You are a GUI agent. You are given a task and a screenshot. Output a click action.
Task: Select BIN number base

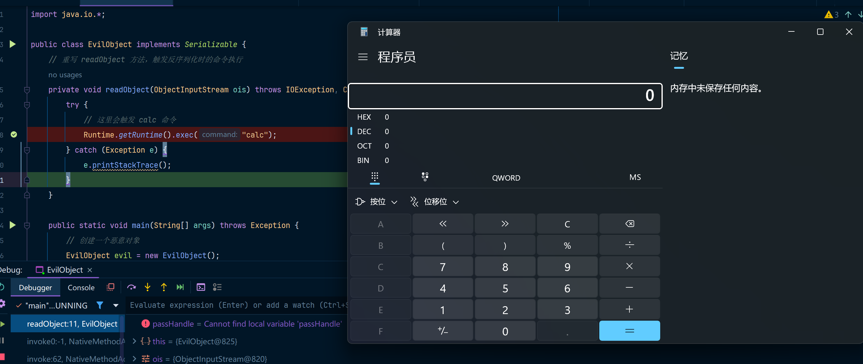(x=373, y=160)
